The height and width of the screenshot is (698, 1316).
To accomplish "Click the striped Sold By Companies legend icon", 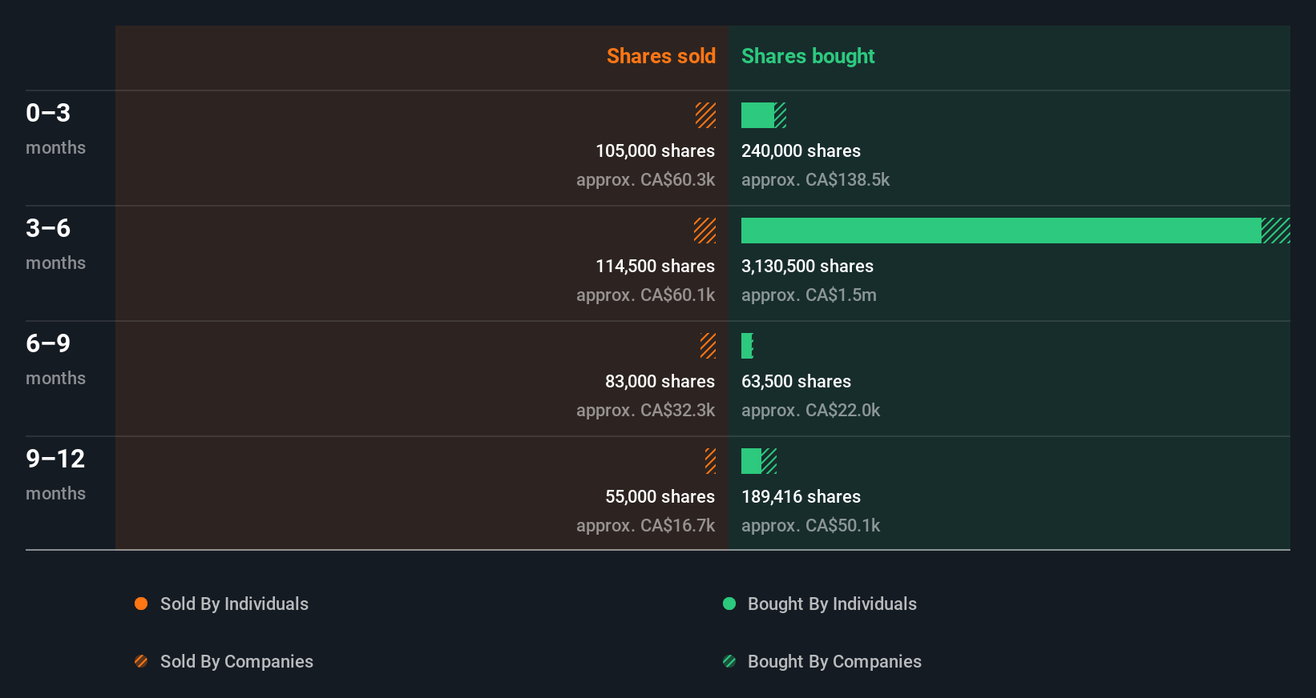I will 141,661.
